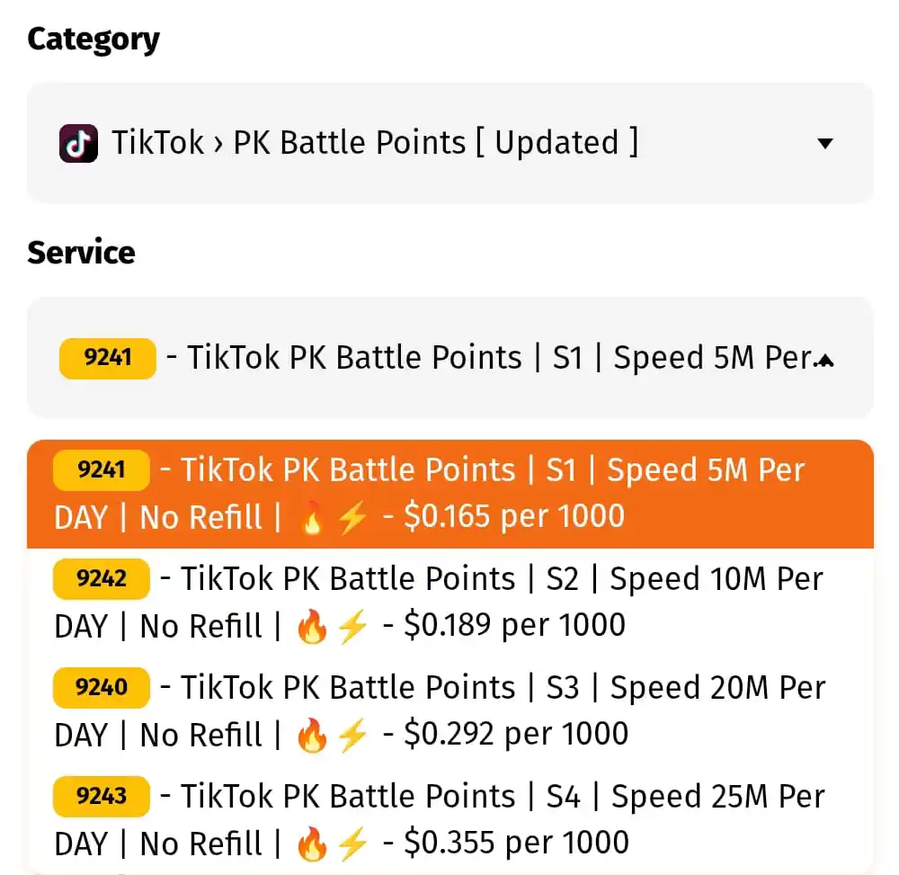
Task: Click the TikTok logo icon in Category
Action: pos(78,143)
